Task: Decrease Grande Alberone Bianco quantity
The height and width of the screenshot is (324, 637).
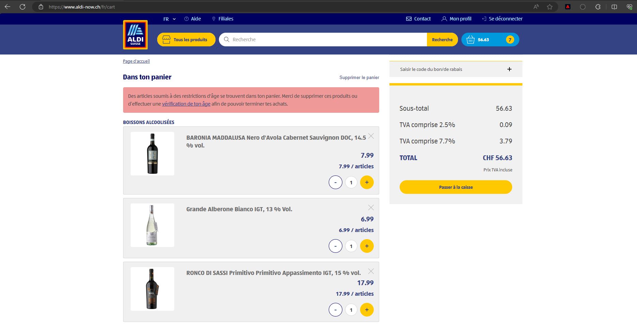Action: point(336,246)
